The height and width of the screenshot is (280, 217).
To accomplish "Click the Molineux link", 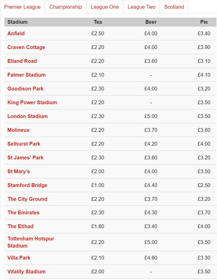I will click(x=18, y=130).
